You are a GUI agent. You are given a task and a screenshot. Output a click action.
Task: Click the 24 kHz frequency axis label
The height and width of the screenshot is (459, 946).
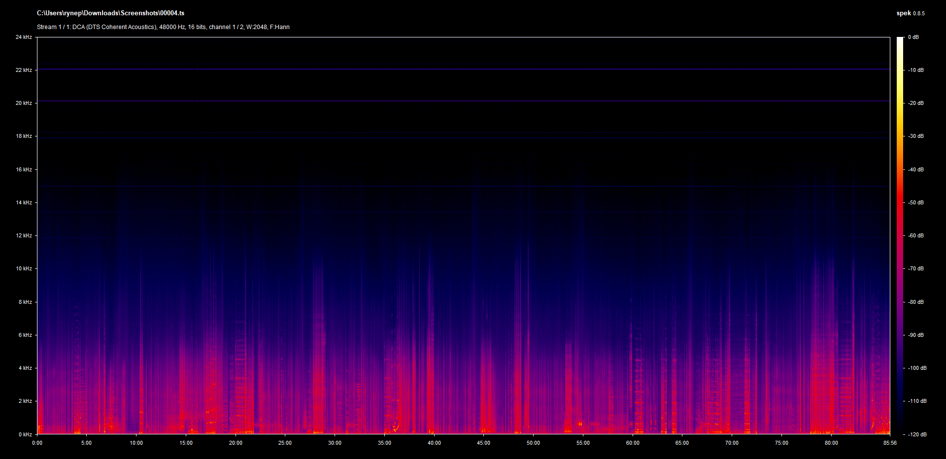(24, 37)
